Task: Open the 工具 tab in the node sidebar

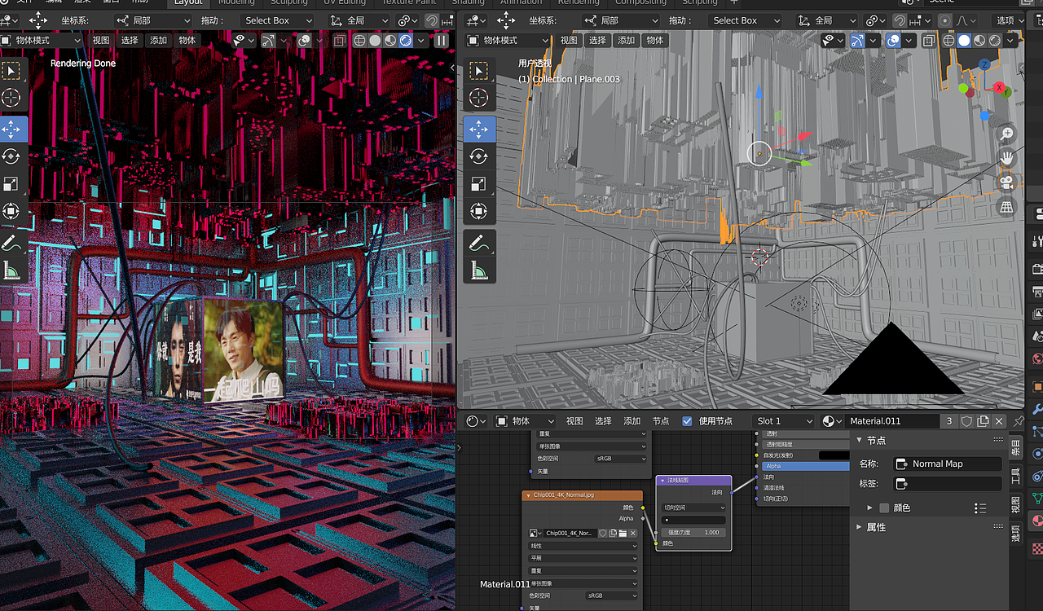Action: click(1016, 475)
